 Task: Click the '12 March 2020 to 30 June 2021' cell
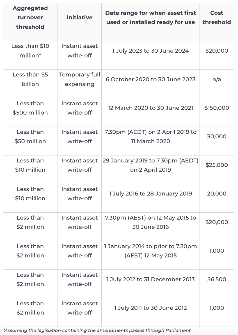point(150,108)
